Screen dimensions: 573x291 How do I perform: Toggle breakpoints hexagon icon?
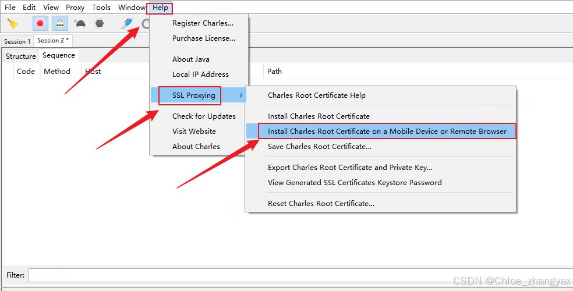point(100,24)
